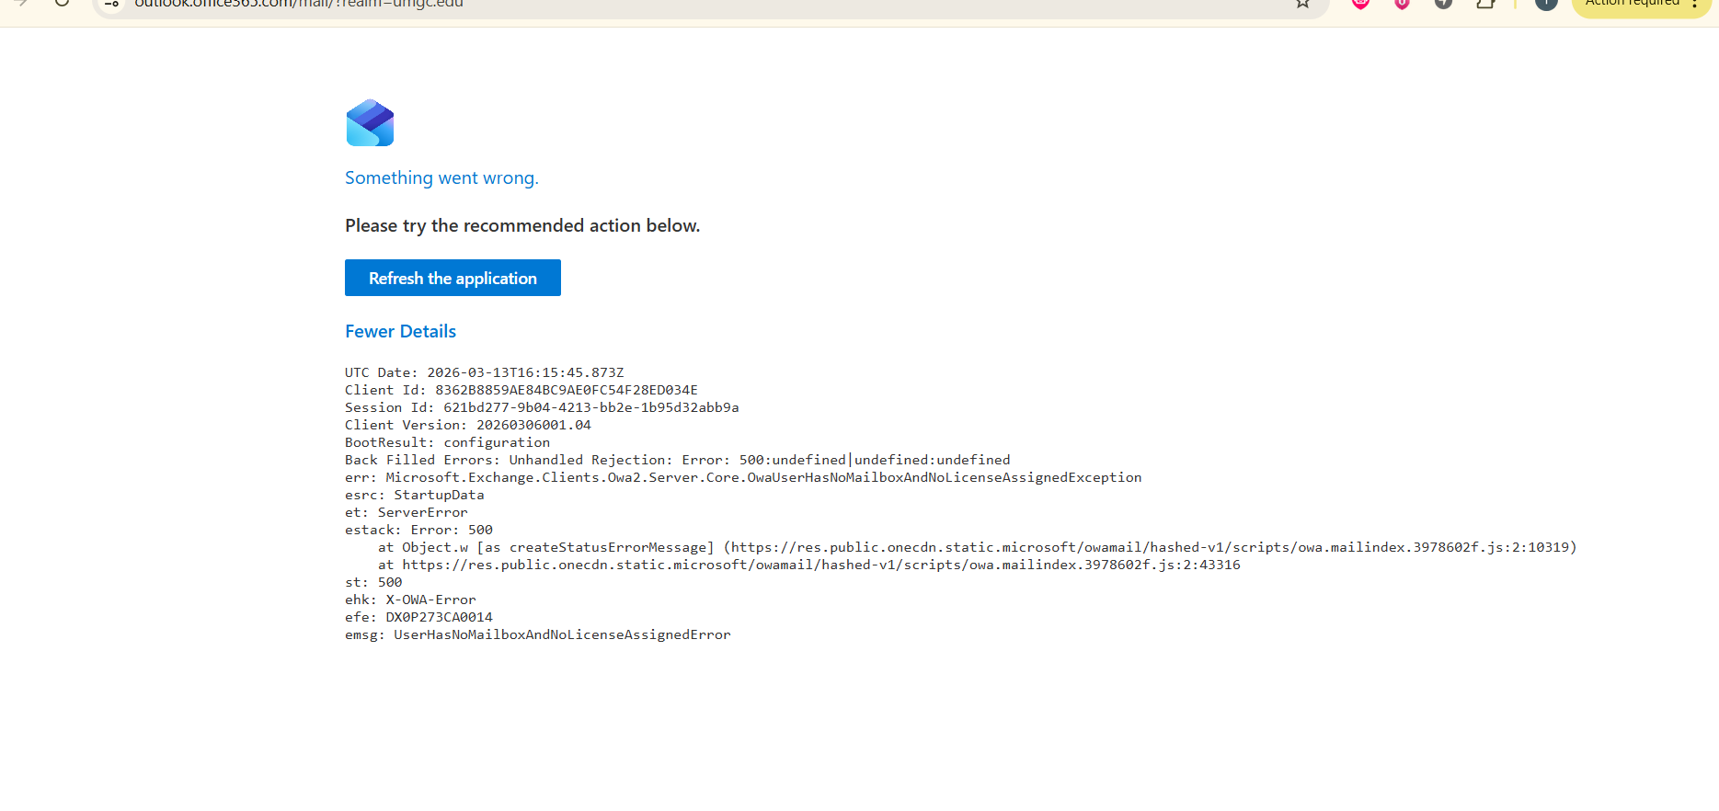Viewport: 1719px width, 811px height.
Task: Click the createStatusErrorMessage stack trace line
Action: point(977,547)
